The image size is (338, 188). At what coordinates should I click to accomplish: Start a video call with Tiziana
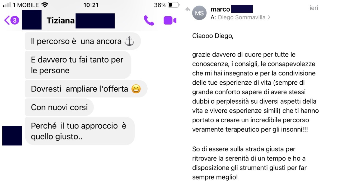[x=170, y=21]
